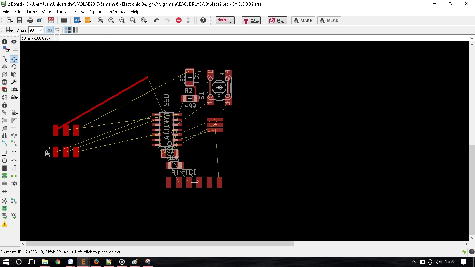Image resolution: width=475 pixels, height=267 pixels.
Task: Toggle the second layout mode button
Action: pyautogui.click(x=75, y=30)
